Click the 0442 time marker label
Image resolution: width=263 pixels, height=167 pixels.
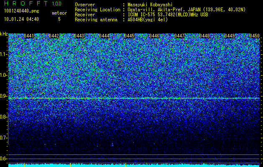pos(54,36)
